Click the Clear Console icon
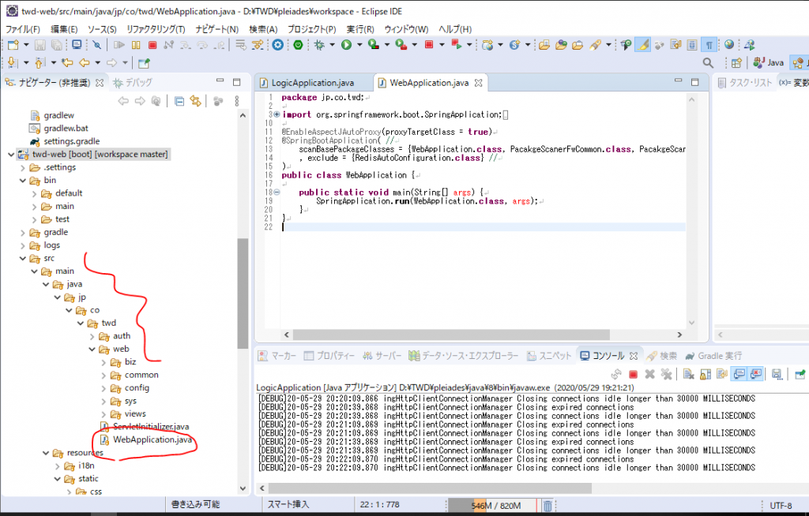Viewport: 809px width, 516px height. pos(688,374)
